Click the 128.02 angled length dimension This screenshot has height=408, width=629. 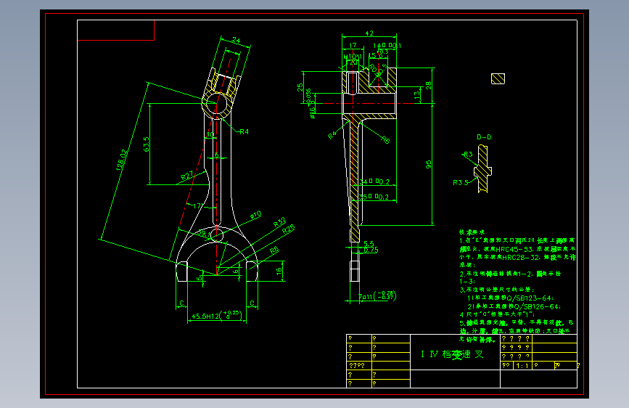click(x=123, y=160)
